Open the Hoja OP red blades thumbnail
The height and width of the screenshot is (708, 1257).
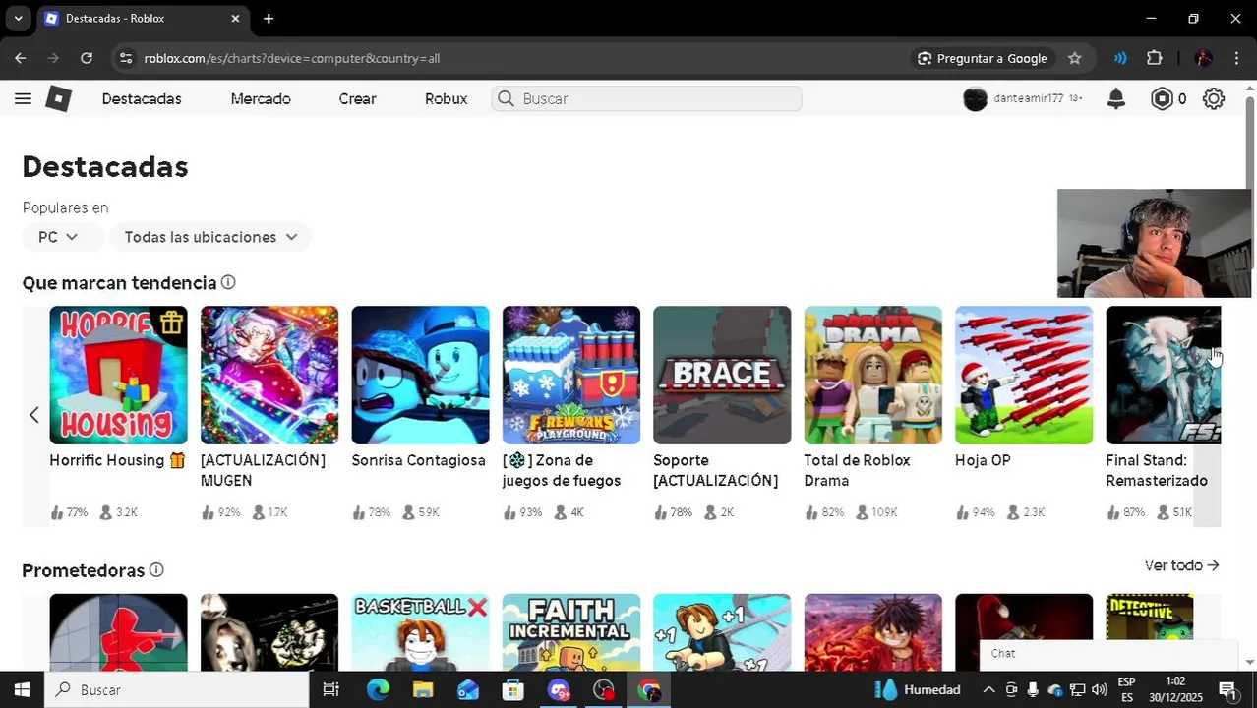(x=1024, y=375)
